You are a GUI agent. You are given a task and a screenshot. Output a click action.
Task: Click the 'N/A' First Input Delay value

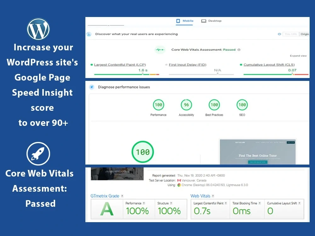[218, 70]
